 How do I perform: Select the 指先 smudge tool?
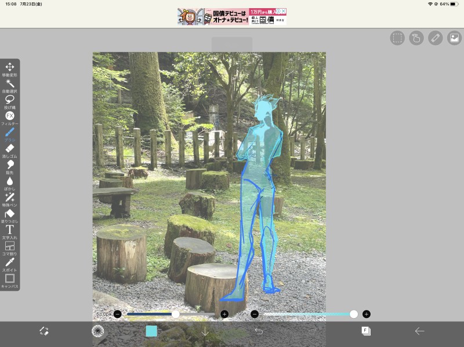coord(10,167)
